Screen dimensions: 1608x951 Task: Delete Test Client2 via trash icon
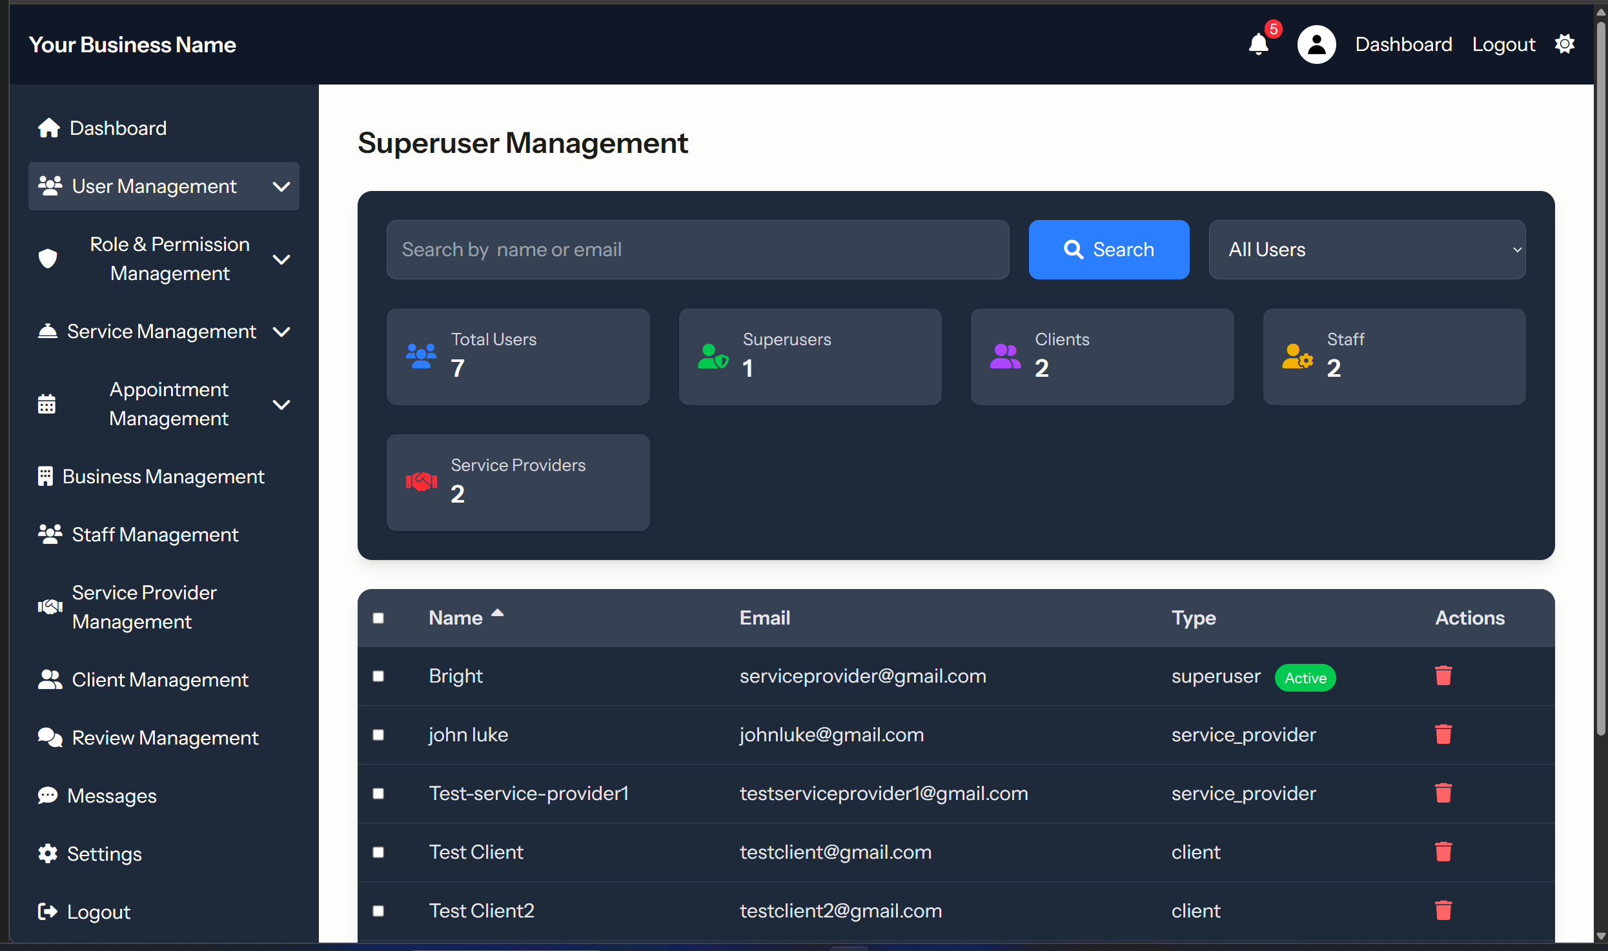point(1443,910)
